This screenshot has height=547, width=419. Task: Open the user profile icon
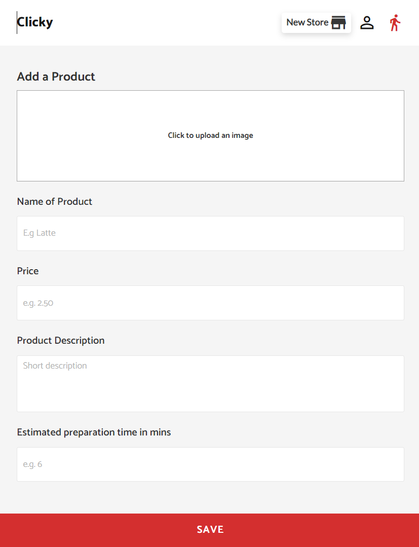[x=367, y=23]
